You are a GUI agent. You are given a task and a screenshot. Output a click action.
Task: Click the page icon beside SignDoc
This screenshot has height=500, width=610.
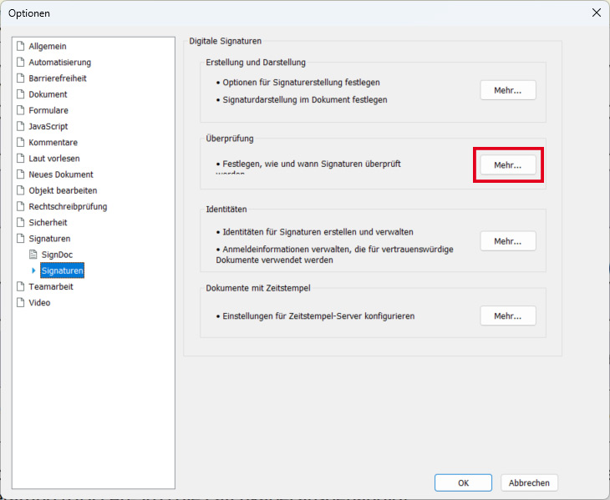point(34,255)
